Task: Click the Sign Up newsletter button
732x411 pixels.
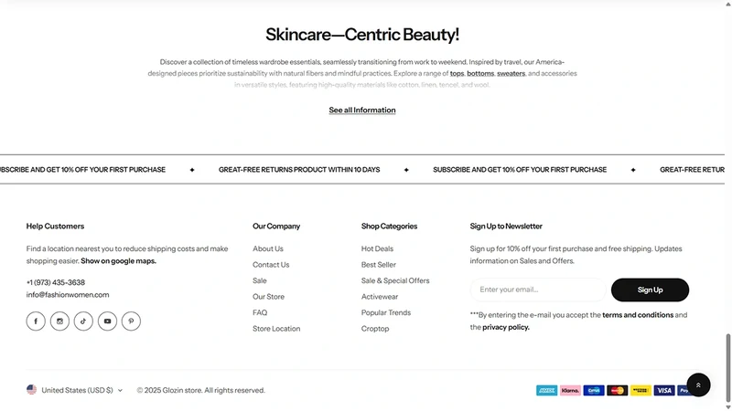Action: tap(650, 290)
